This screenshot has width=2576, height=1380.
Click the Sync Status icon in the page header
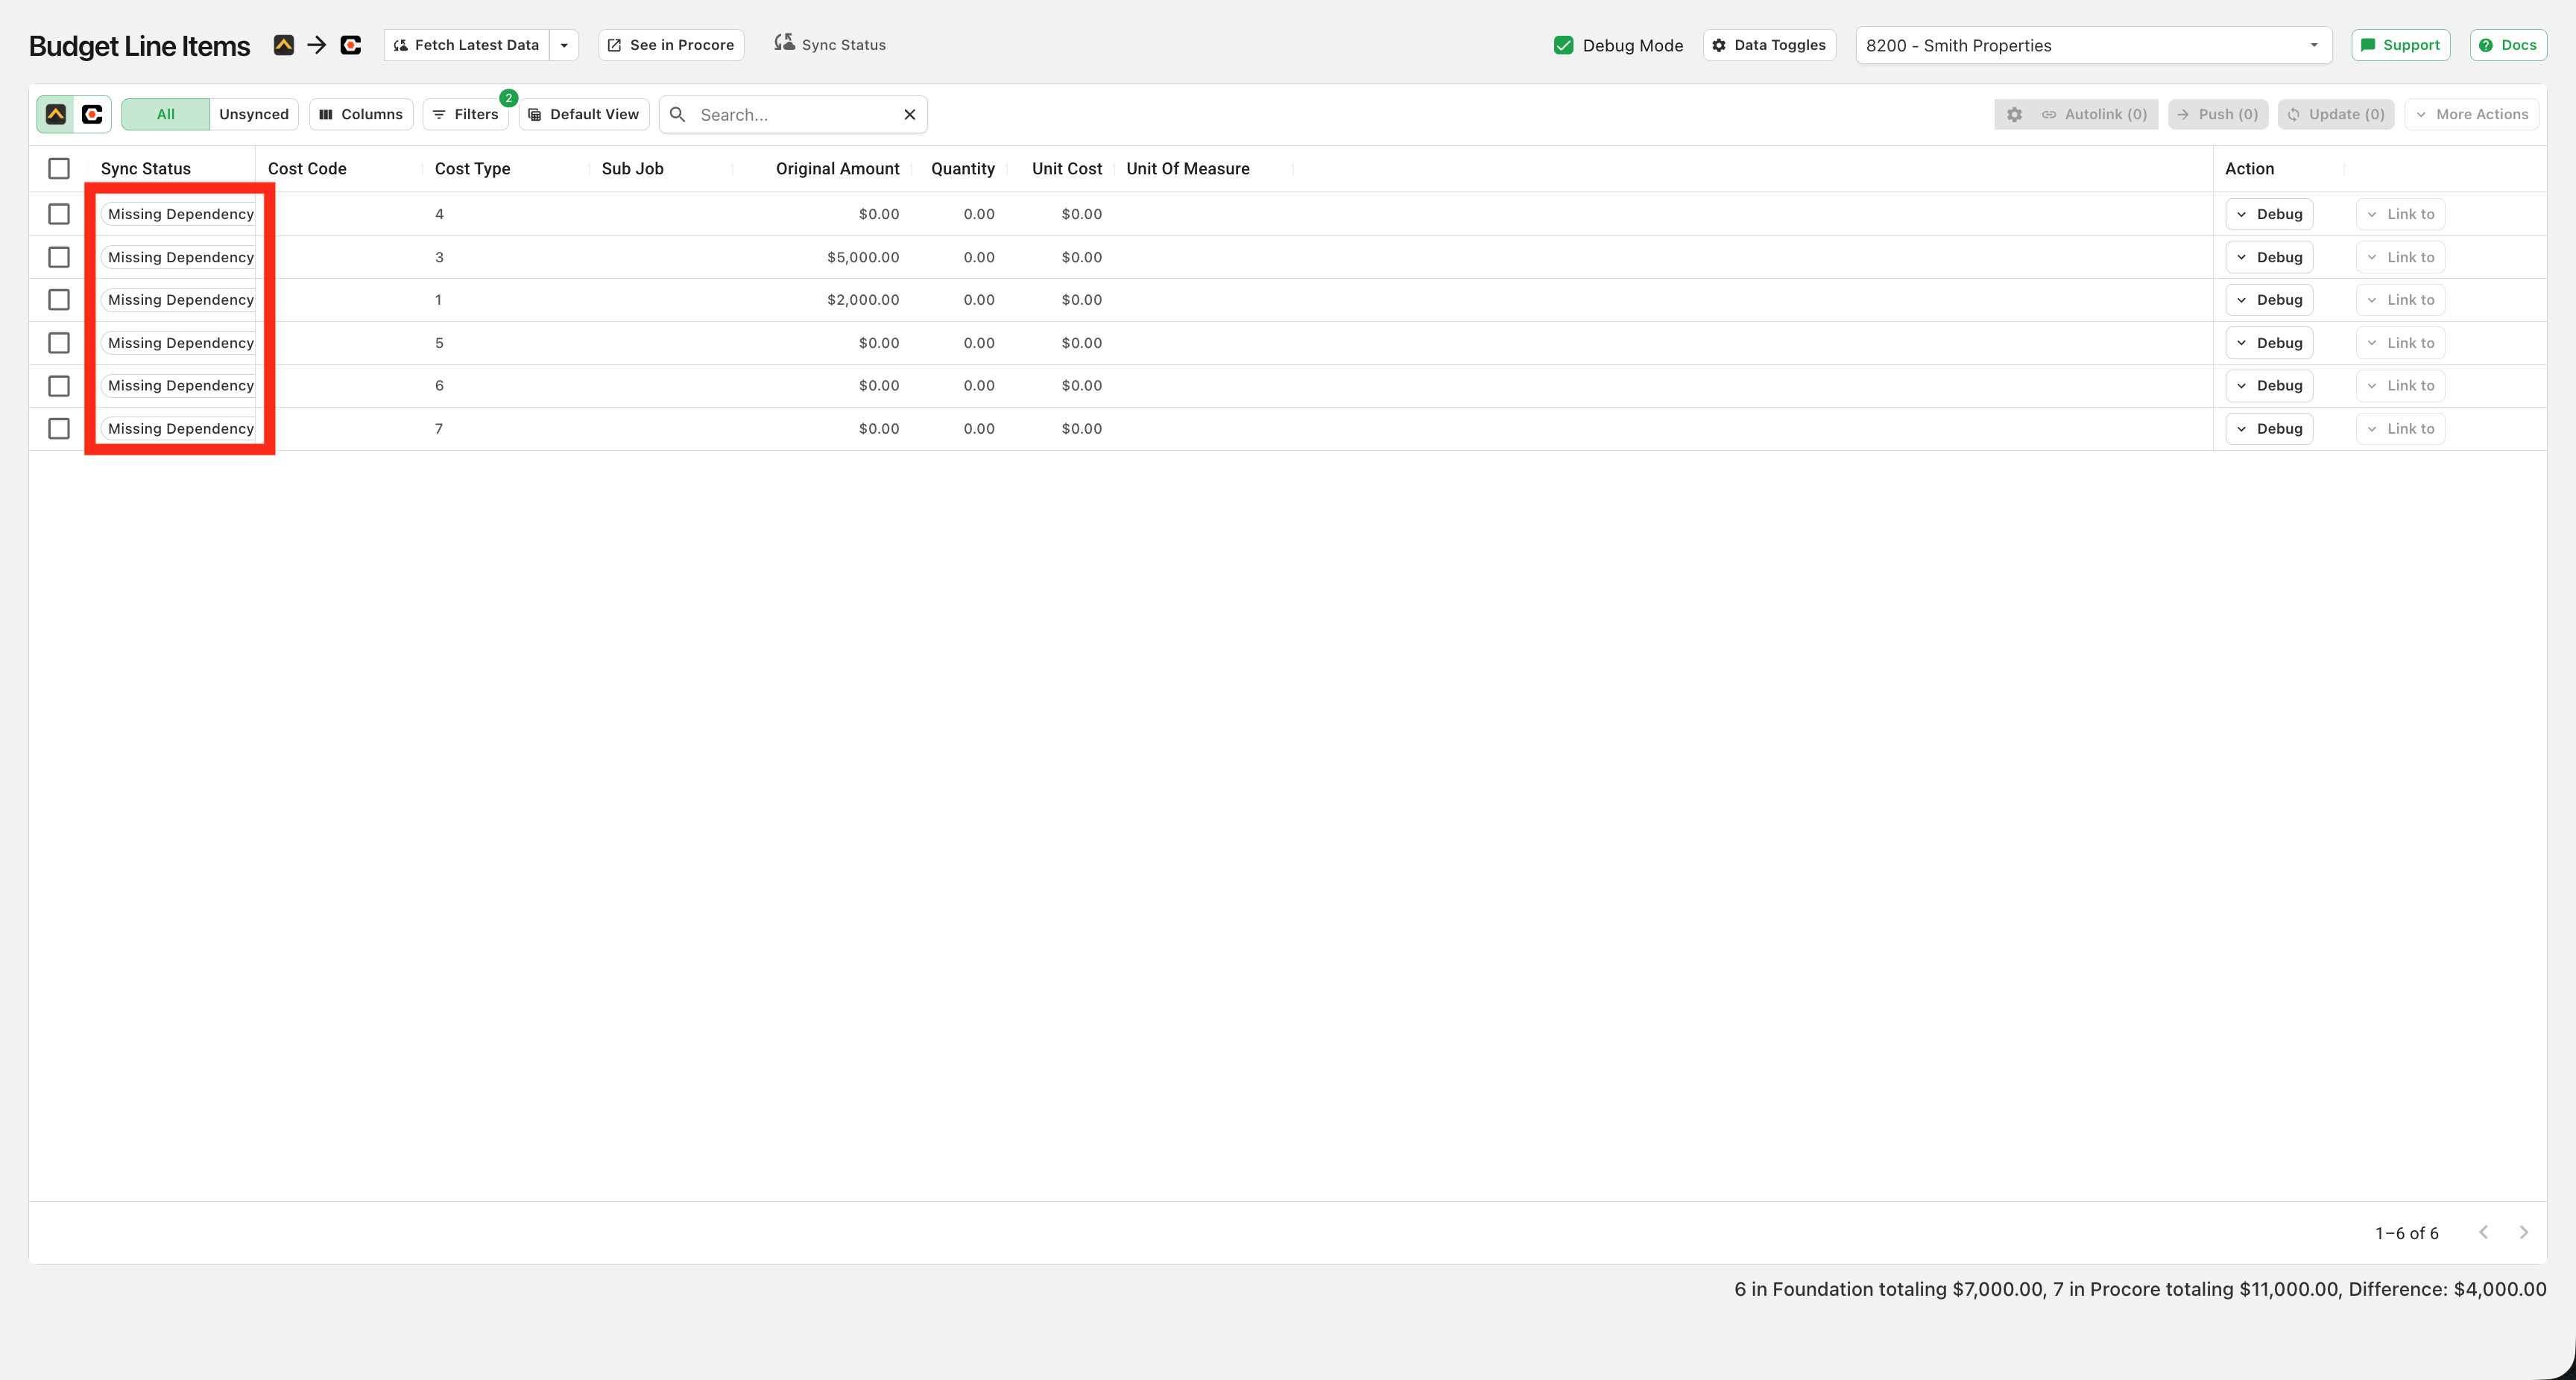[x=785, y=42]
